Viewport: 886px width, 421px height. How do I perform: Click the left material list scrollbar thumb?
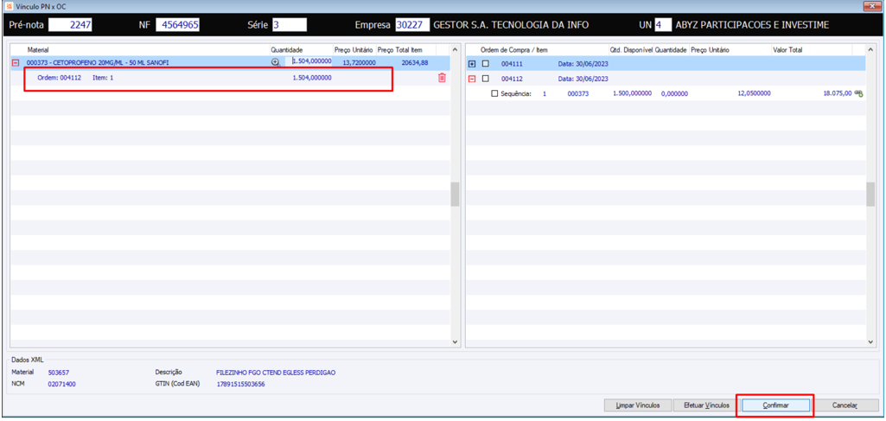(455, 195)
